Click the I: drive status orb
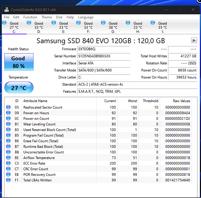This screenshot has width=201, height=198. click(x=153, y=23)
